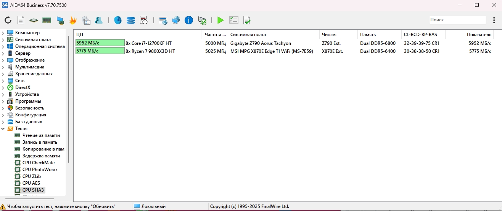Select the 8x Ryzen 7 9800X3D HT cell

click(150, 51)
